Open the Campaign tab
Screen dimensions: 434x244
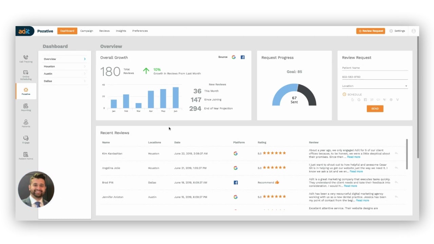86,31
